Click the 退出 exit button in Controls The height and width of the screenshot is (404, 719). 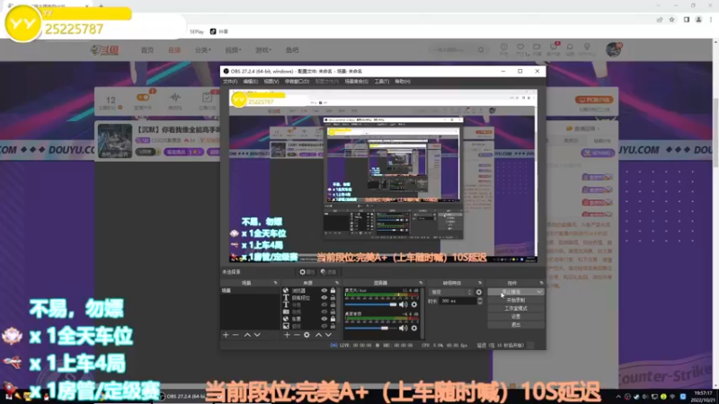tap(516, 325)
